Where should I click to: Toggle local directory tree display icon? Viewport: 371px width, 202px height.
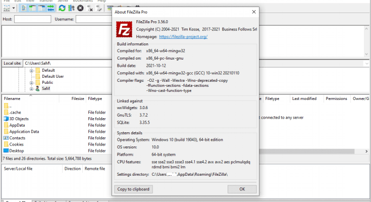(x=33, y=8)
